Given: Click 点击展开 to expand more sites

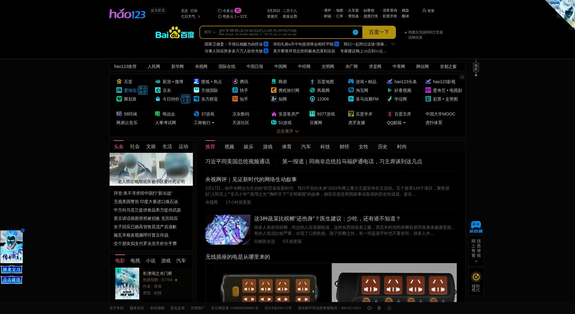Looking at the screenshot, I should tap(287, 131).
